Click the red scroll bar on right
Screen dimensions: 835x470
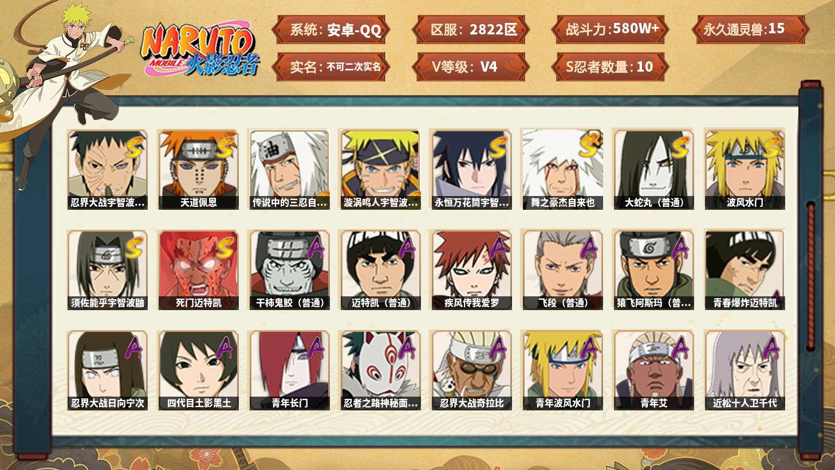810,275
